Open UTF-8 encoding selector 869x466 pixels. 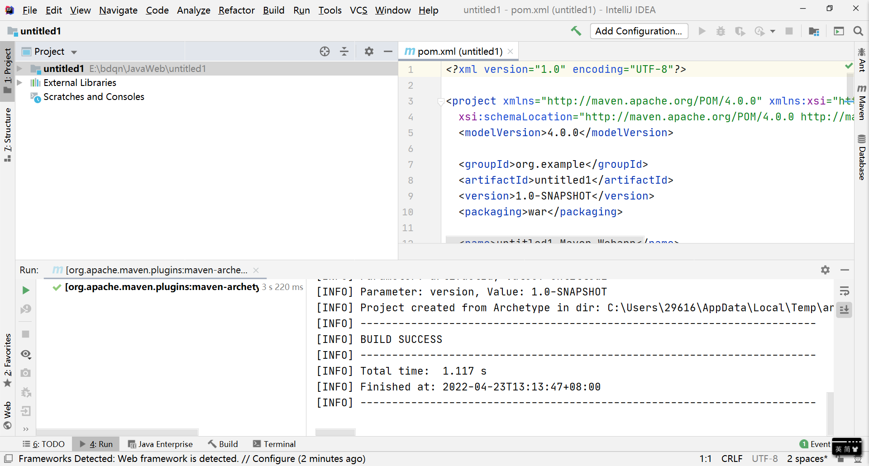(x=765, y=459)
